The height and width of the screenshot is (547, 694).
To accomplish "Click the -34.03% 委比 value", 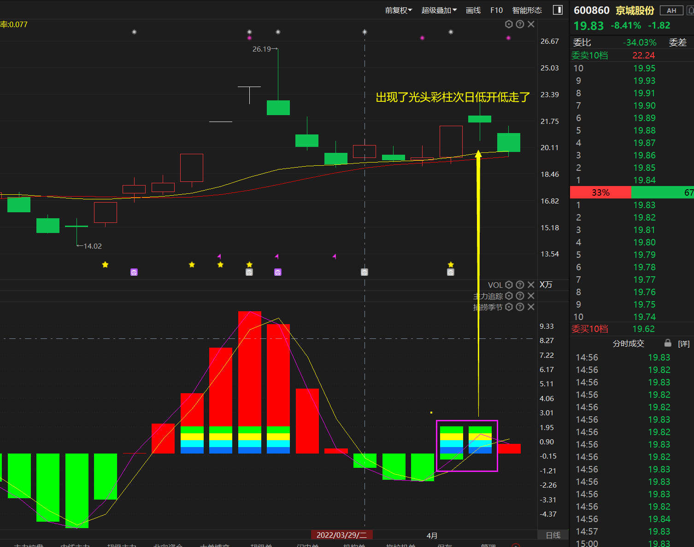I will point(640,42).
